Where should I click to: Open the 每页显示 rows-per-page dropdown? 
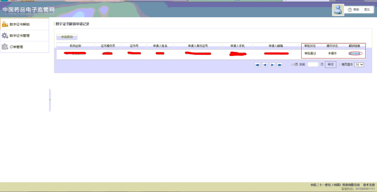[359, 65]
